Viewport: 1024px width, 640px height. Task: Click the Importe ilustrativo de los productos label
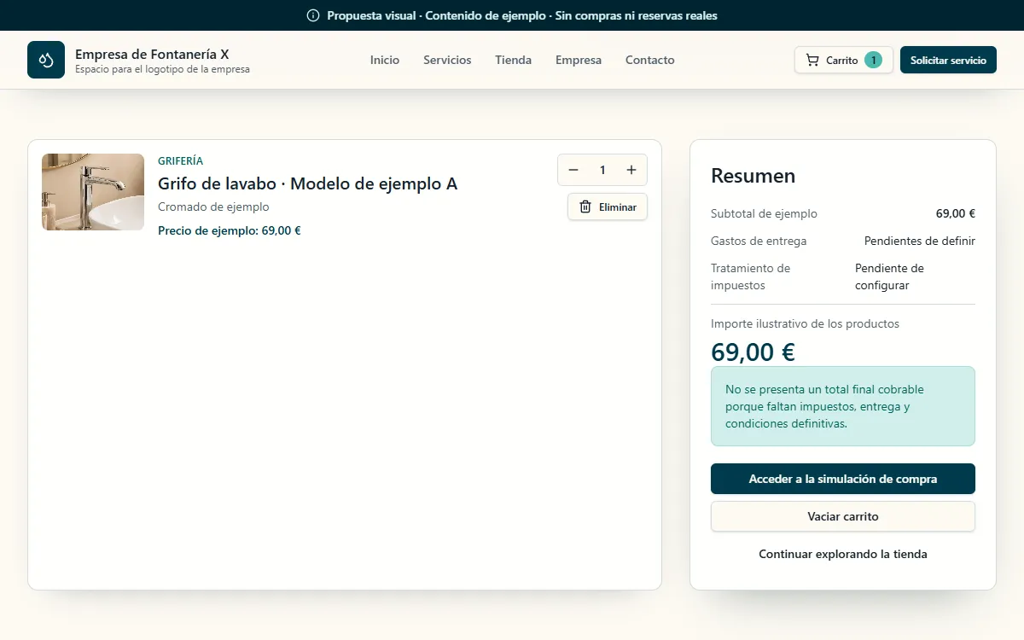click(805, 323)
